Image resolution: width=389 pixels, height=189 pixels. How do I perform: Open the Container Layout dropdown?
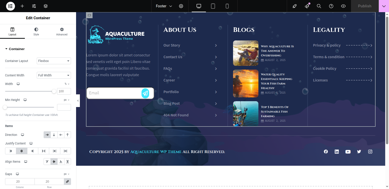tap(54, 61)
